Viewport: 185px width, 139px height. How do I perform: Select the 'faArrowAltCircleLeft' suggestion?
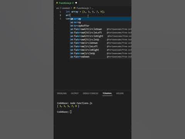[101, 33]
